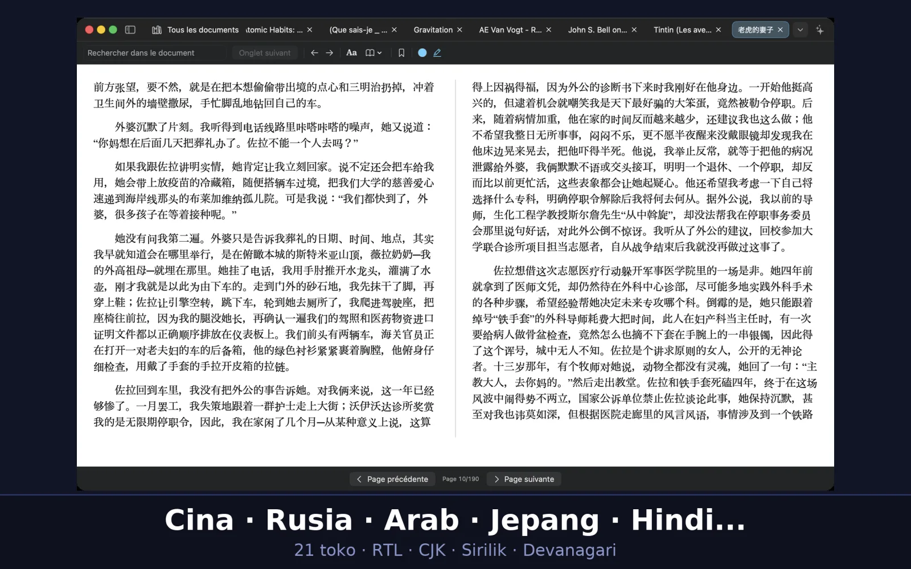Toggle the sidebar panel icon
911x569 pixels.
(130, 30)
